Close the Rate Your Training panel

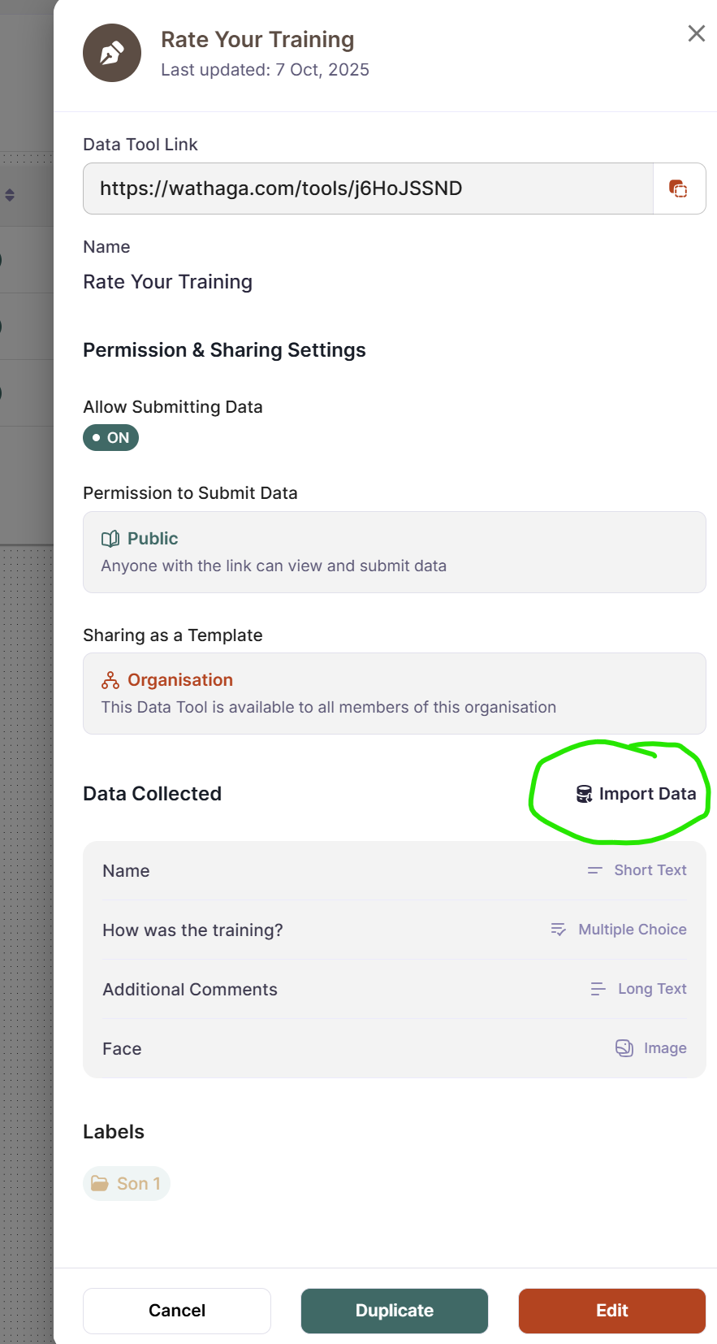coord(696,33)
